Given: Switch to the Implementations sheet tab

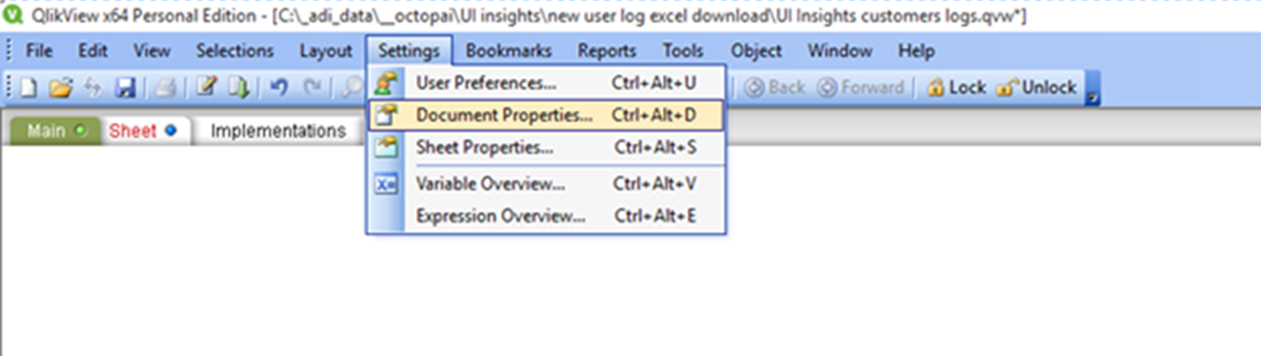Looking at the screenshot, I should tap(277, 131).
